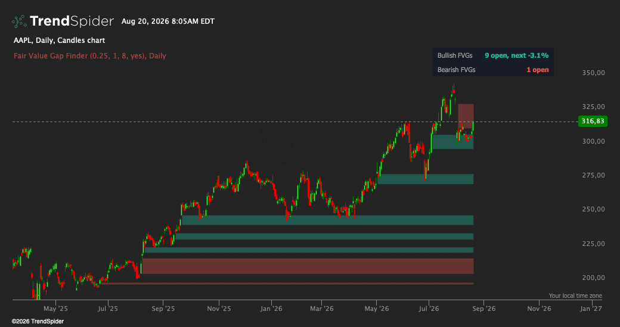This screenshot has height=327, width=620.
Task: Click the Bearish FVGs label
Action: click(x=456, y=70)
